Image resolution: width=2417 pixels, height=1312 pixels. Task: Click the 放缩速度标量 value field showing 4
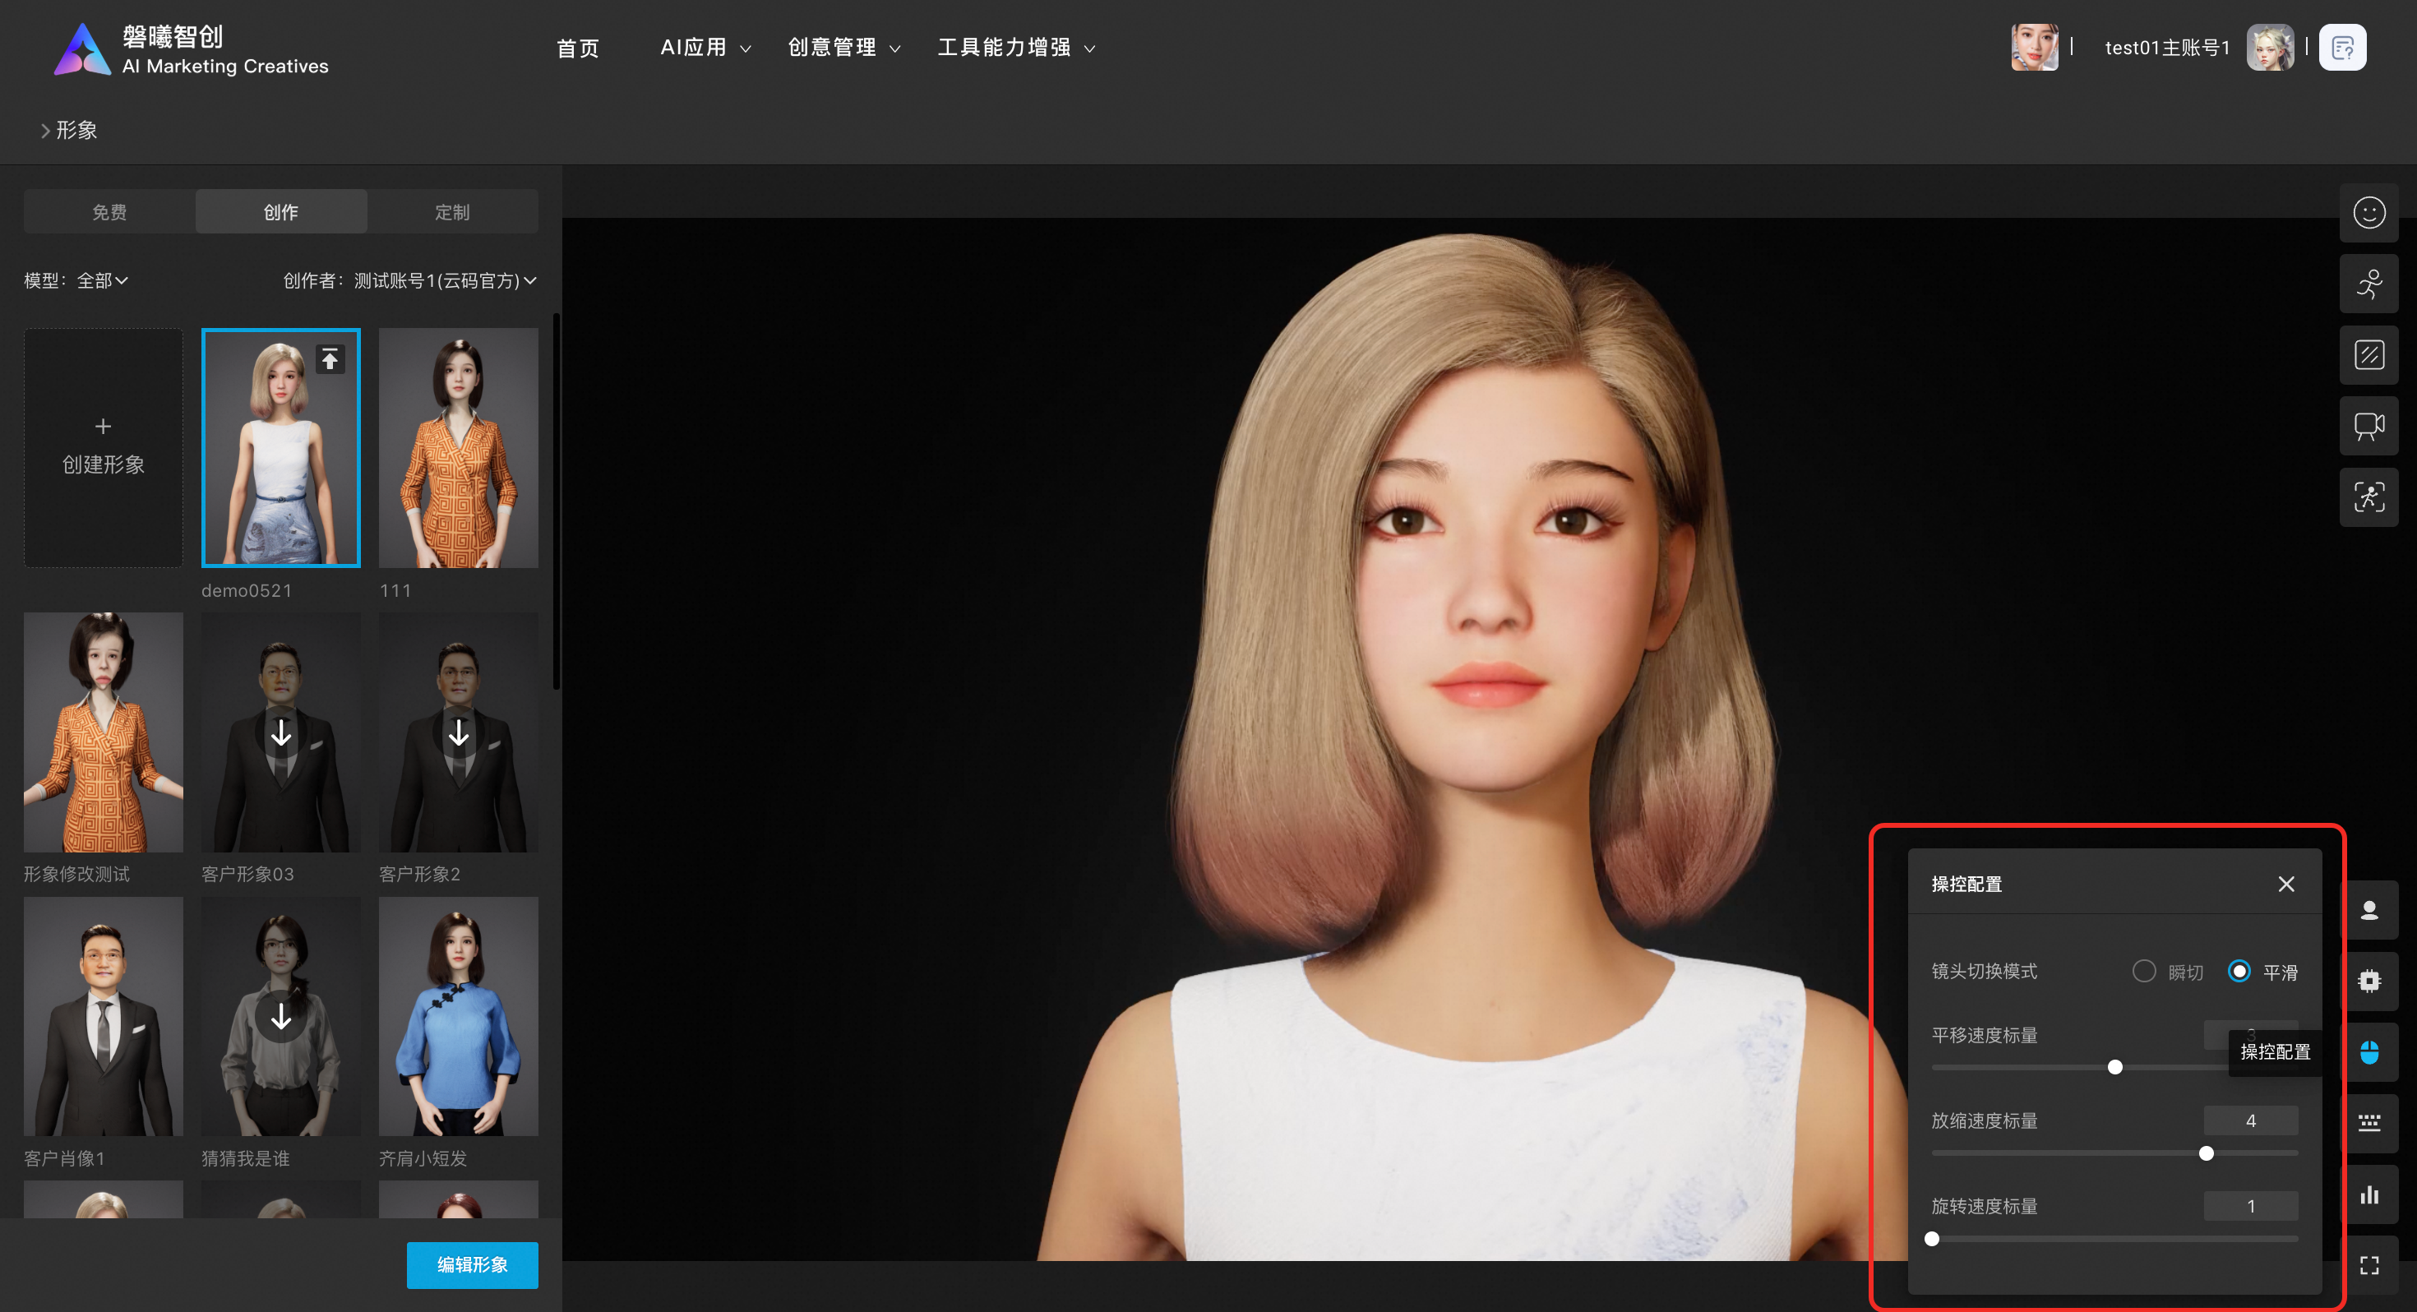coord(2250,1120)
